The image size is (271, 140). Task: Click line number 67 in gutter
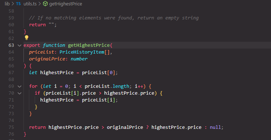pyautogui.click(x=11, y=73)
